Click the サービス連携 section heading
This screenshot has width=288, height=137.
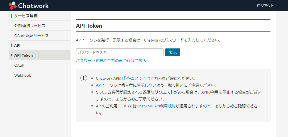(26, 16)
